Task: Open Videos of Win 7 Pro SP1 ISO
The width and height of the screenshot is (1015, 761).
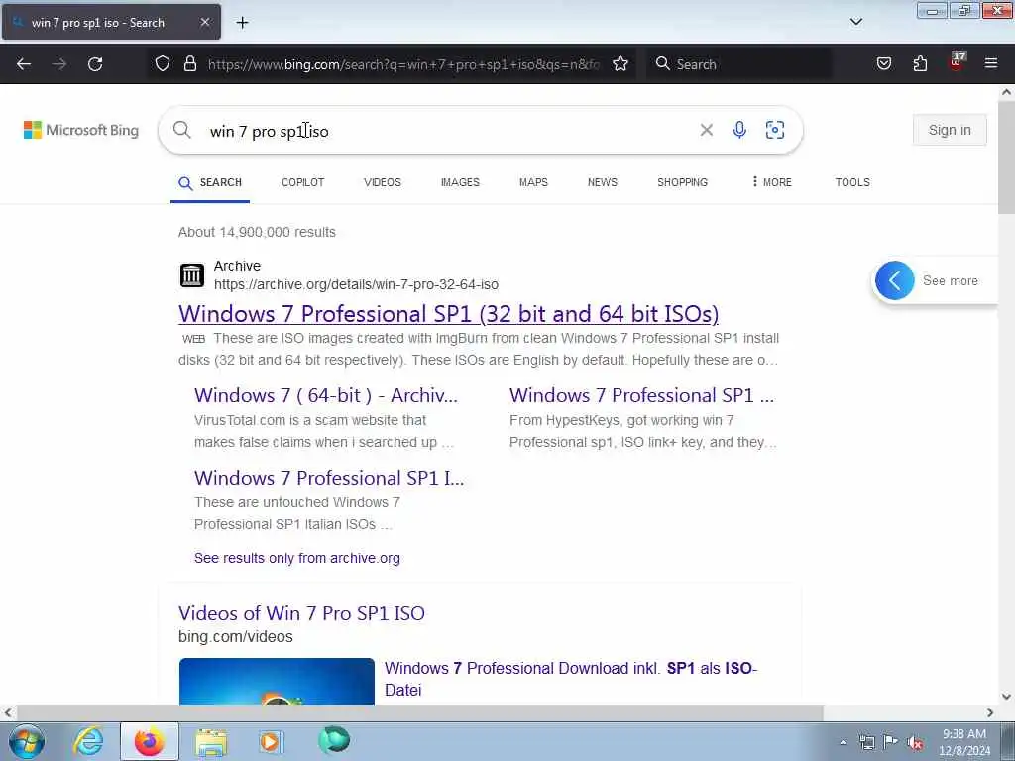Action: pos(301,613)
